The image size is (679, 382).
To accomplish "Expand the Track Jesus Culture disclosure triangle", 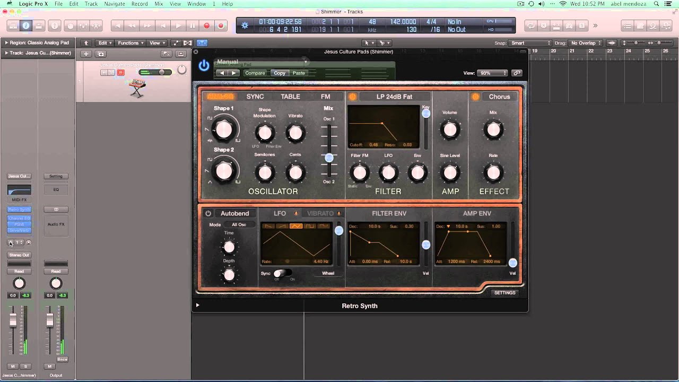I will coord(6,53).
